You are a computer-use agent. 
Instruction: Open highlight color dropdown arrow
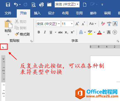tap(94, 32)
